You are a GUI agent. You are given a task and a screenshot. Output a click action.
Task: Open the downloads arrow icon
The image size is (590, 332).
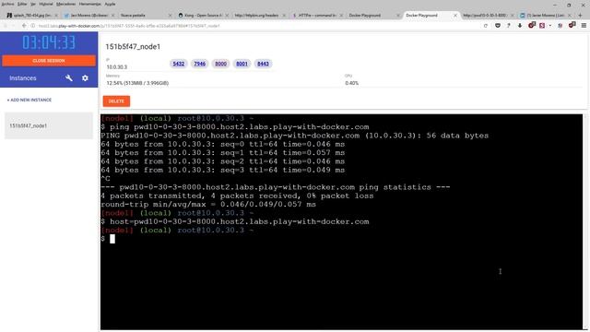pos(520,26)
